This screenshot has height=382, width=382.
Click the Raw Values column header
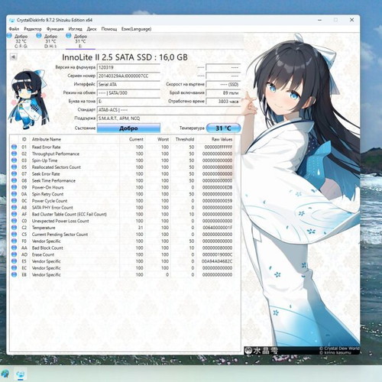[x=222, y=139]
